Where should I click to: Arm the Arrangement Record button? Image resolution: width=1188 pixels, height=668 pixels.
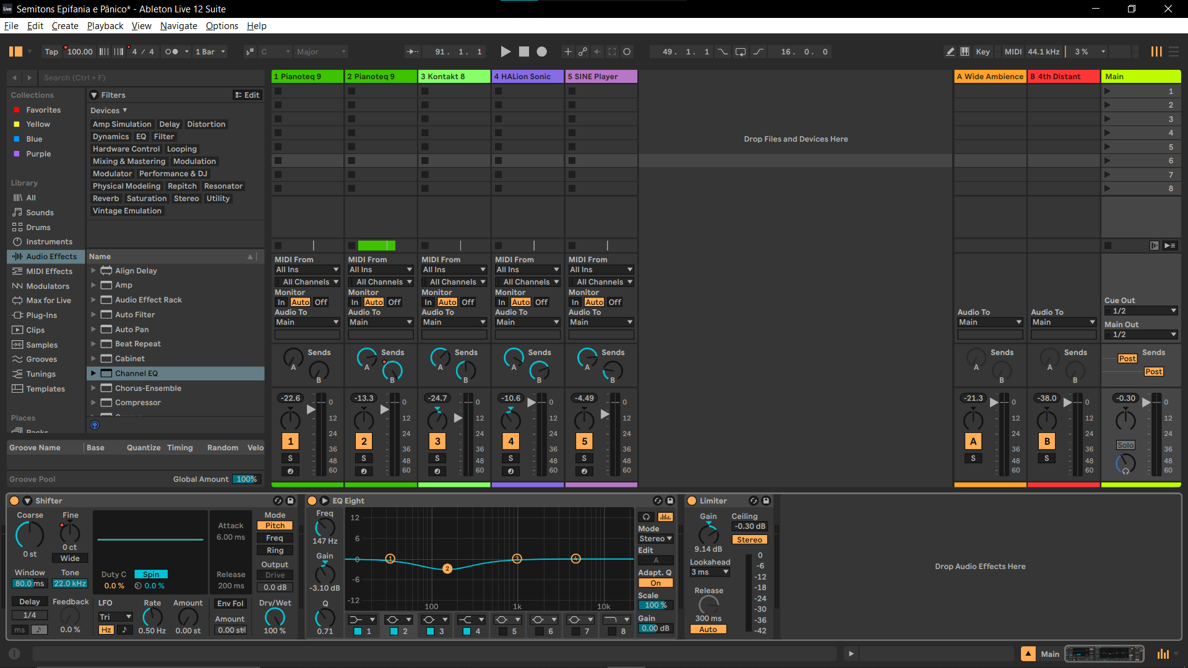pos(542,52)
